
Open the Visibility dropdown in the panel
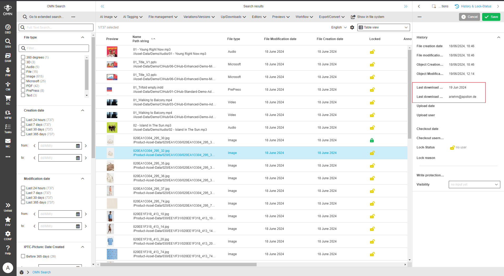click(474, 184)
